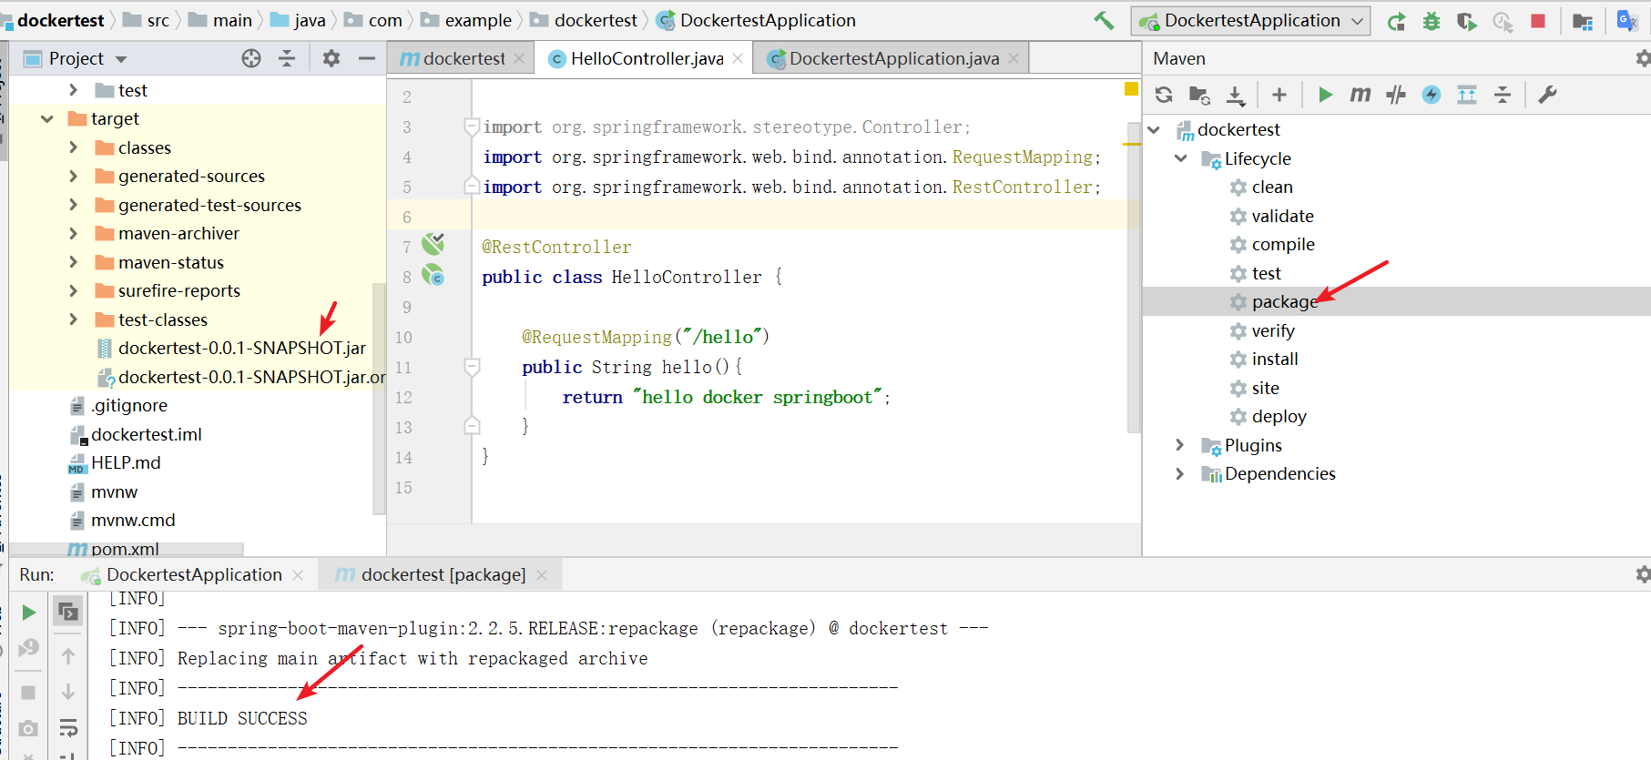Open Project view dropdown arrow
The width and height of the screenshot is (1651, 760).
tap(121, 59)
